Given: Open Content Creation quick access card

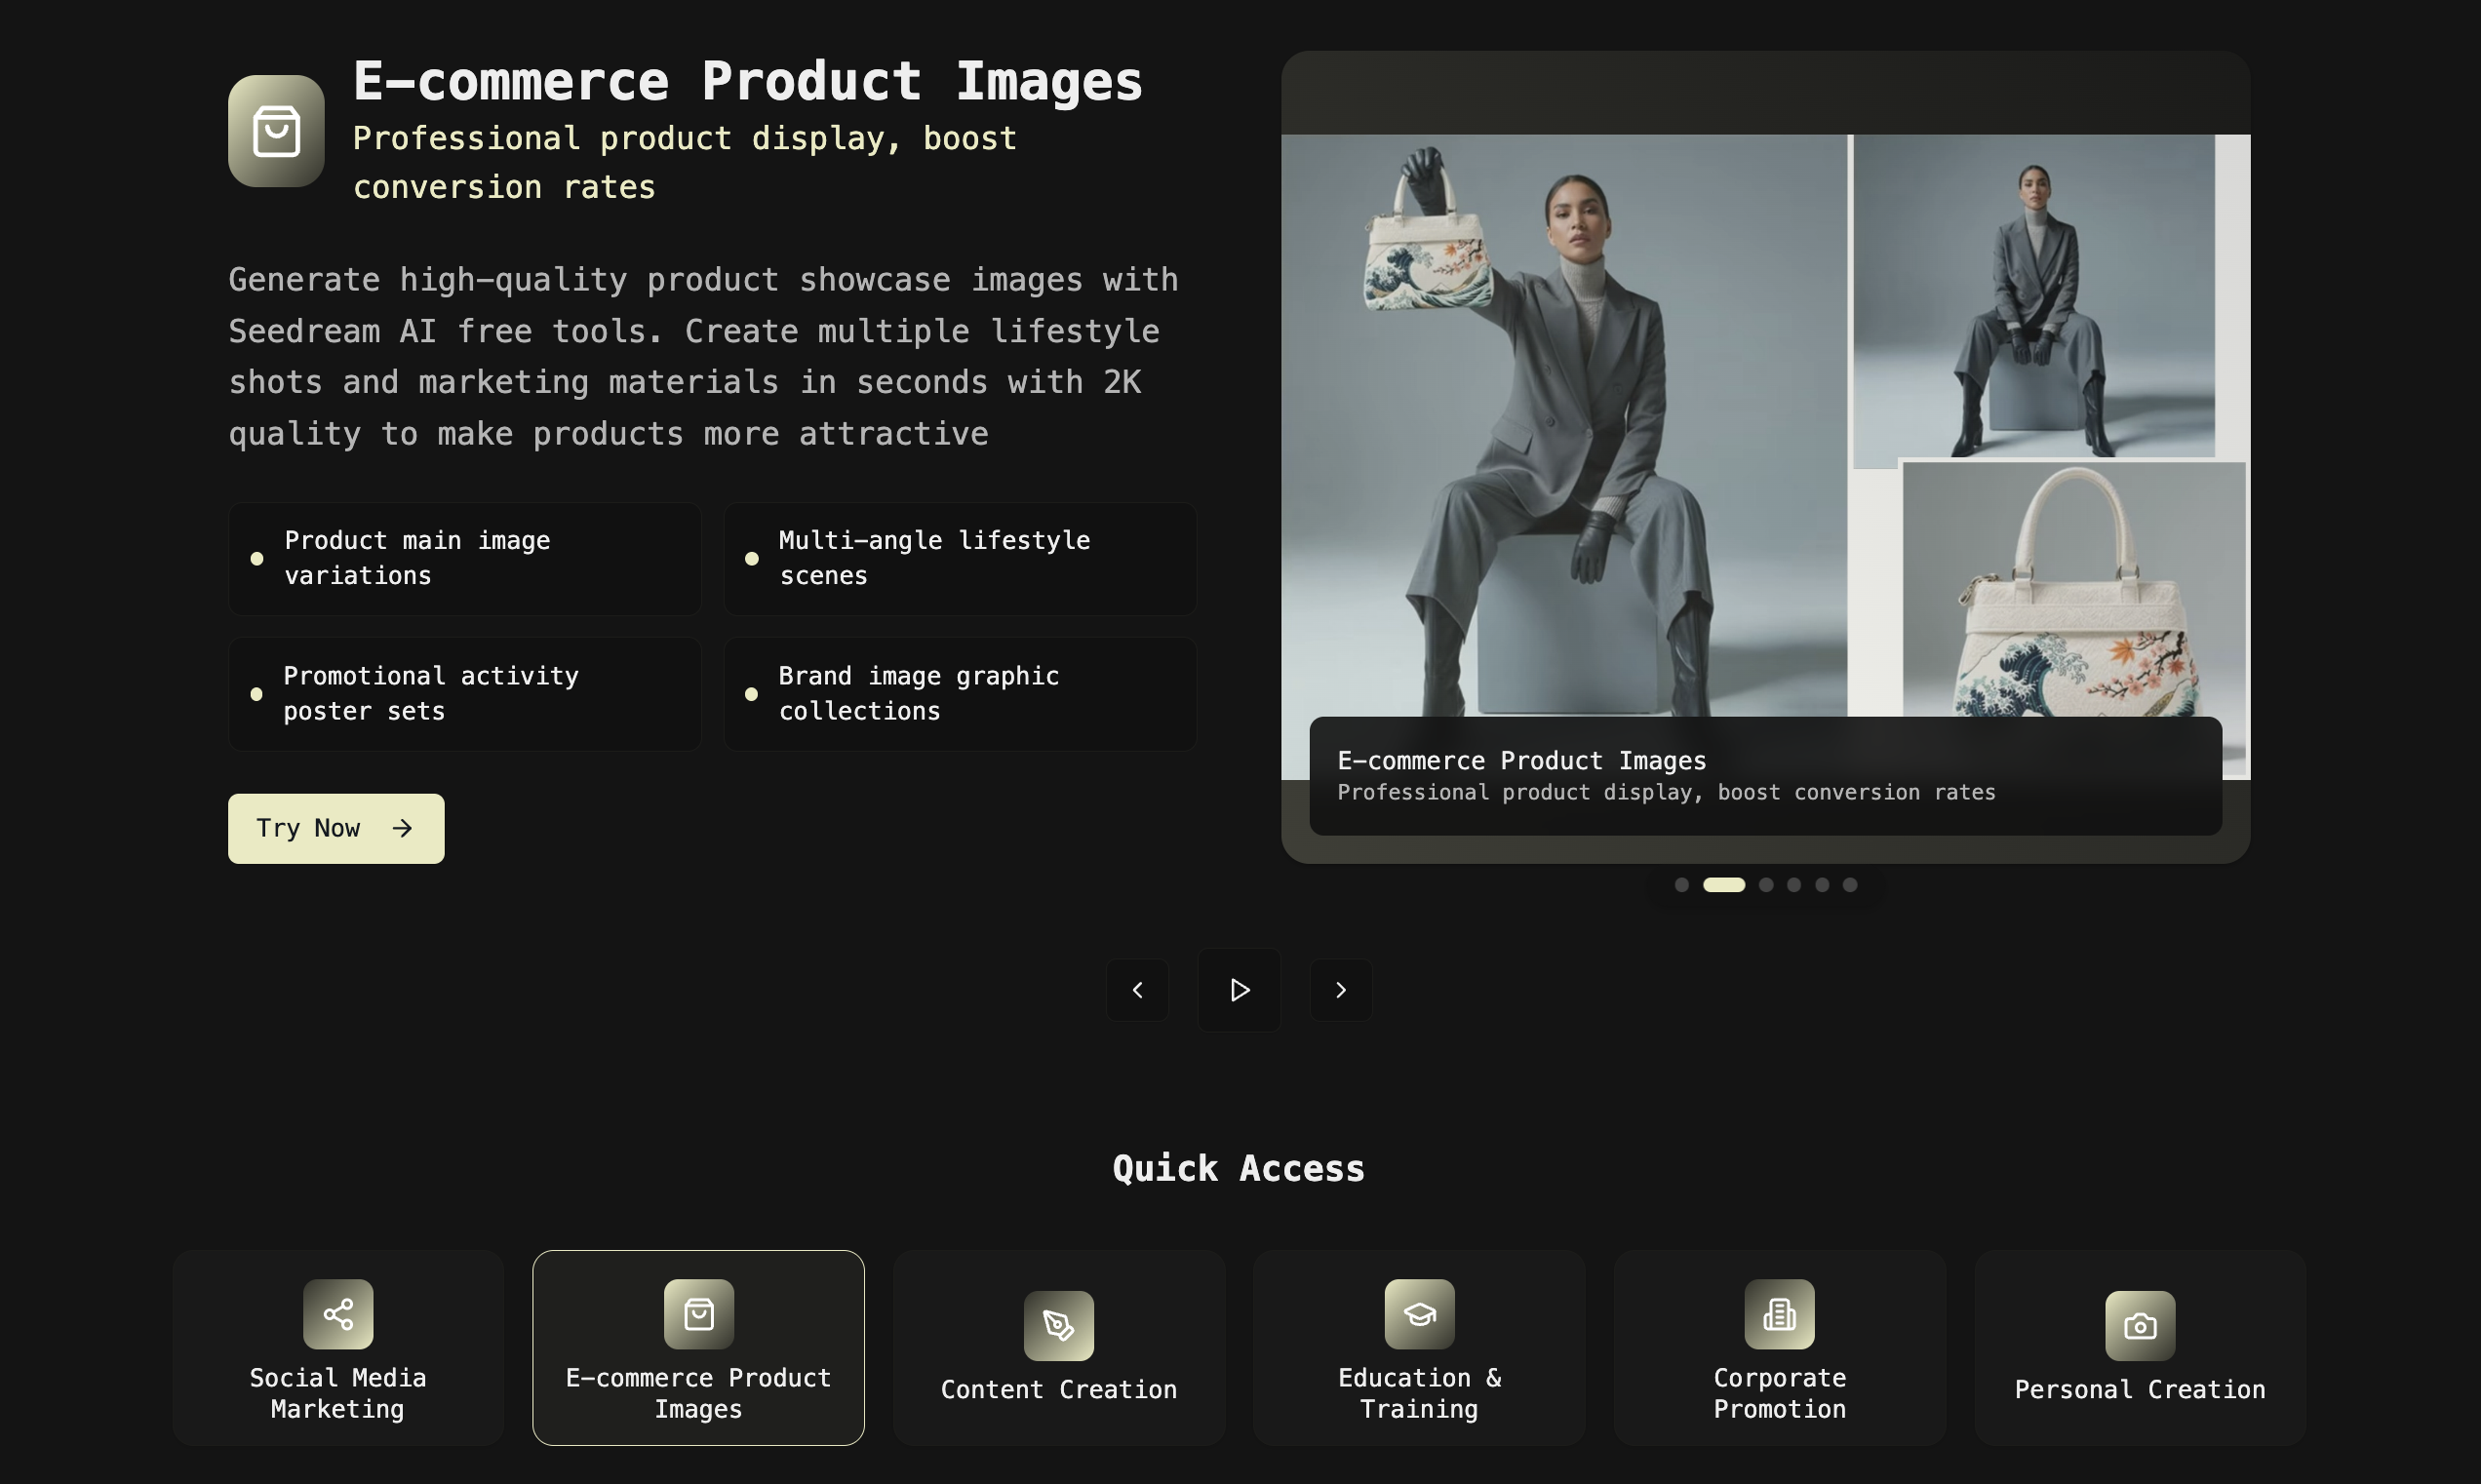Looking at the screenshot, I should click(x=1059, y=1347).
